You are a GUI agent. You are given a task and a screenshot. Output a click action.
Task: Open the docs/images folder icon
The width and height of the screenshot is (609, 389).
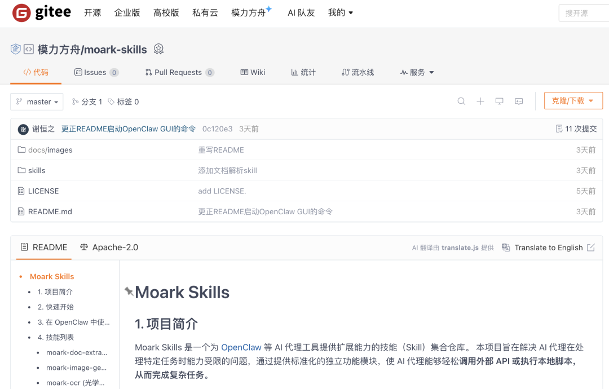[x=21, y=150]
